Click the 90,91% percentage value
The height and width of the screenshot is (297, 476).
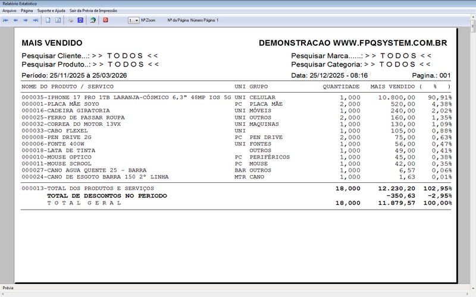[x=440, y=97]
